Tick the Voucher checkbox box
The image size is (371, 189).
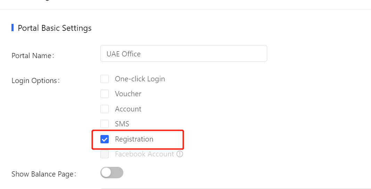point(105,94)
